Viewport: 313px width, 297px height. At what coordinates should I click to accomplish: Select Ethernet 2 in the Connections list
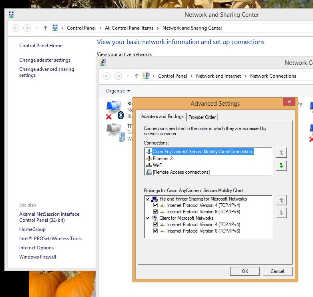[163, 159]
